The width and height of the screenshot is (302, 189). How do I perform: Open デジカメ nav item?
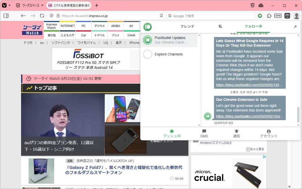(x=100, y=26)
